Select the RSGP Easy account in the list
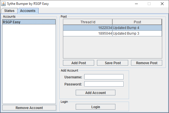This screenshot has height=113, width=169. [29, 22]
